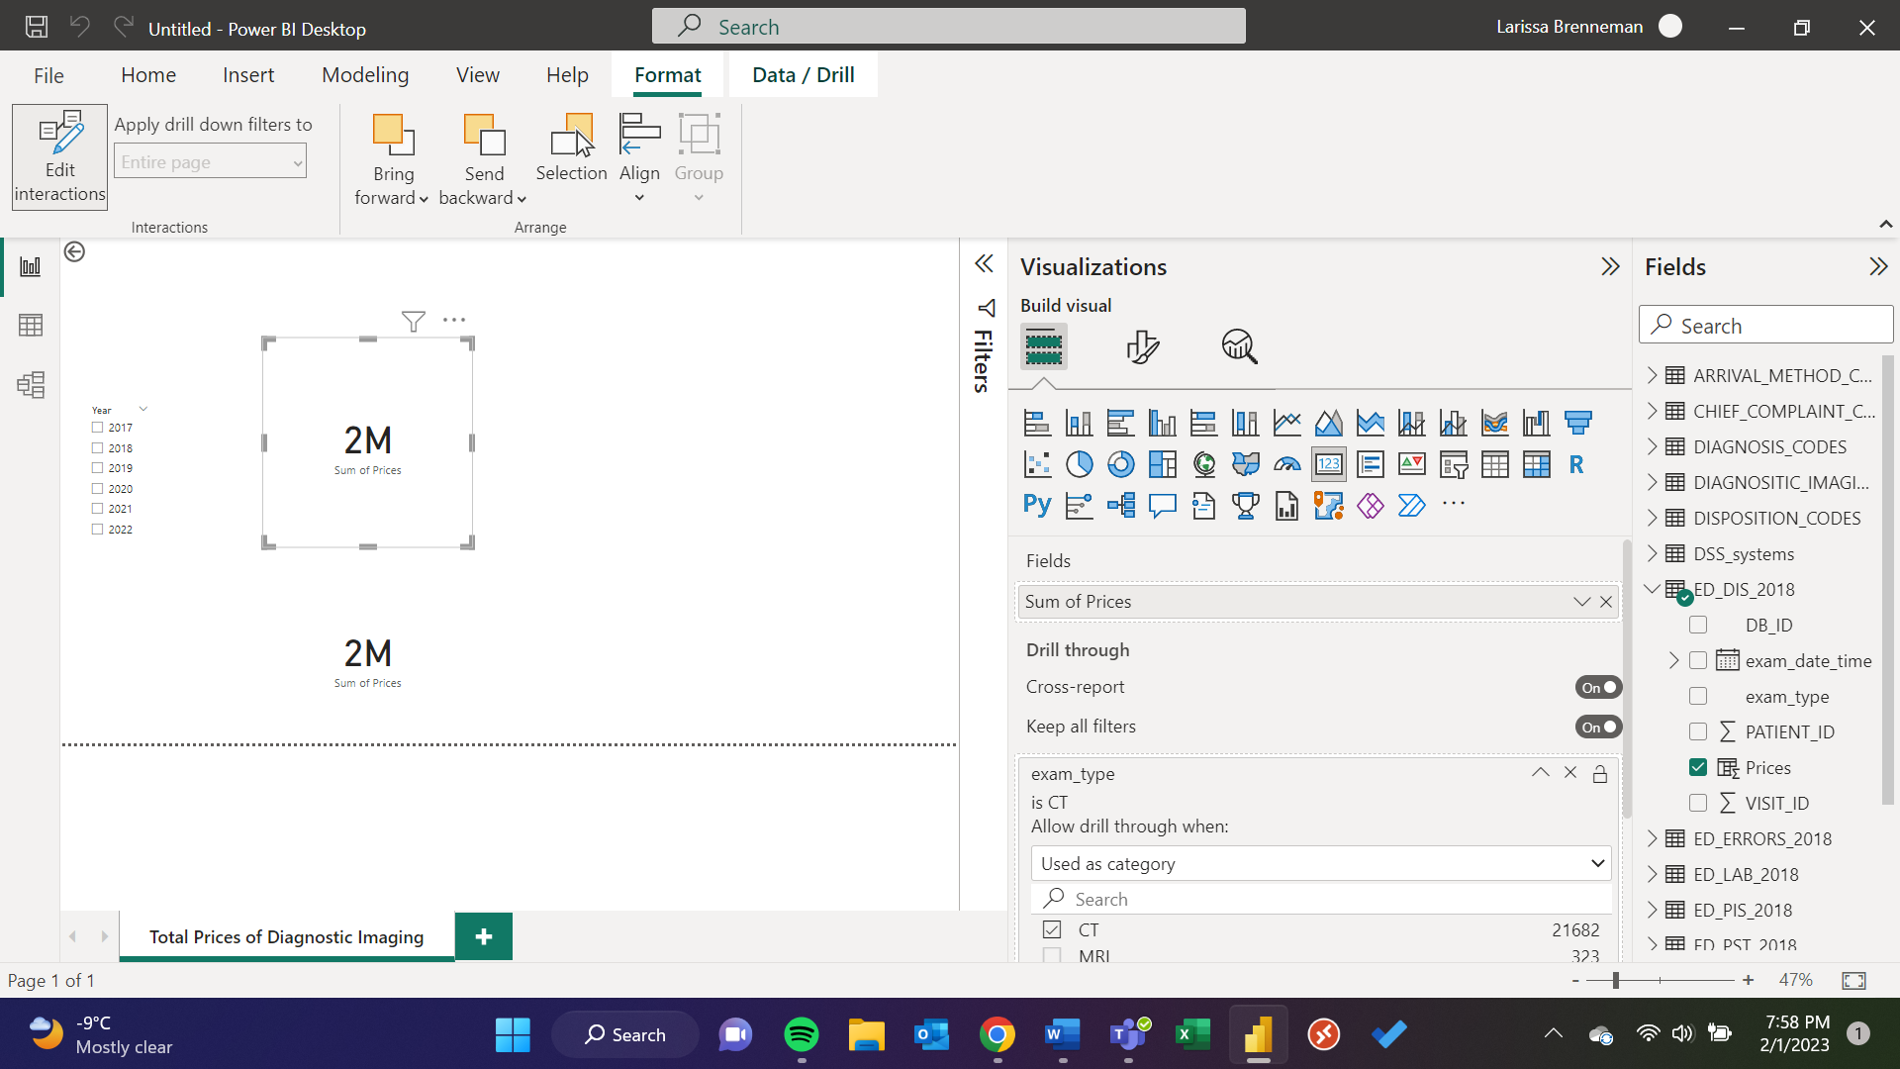
Task: Open Excel from the taskbar
Action: pyautogui.click(x=1192, y=1034)
